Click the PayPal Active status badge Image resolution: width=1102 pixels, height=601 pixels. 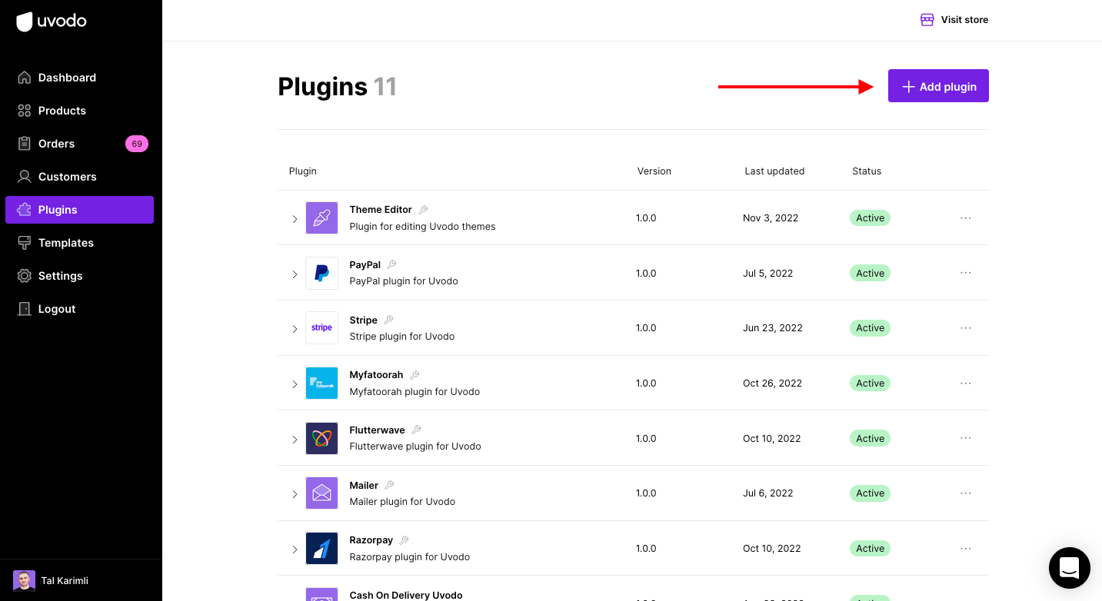coord(870,273)
